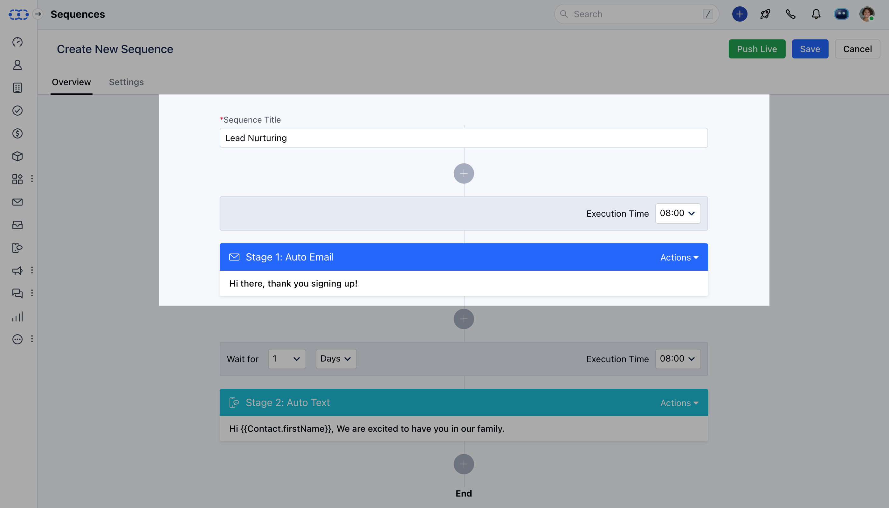Open the more options ellipsis circle icon
The image size is (889, 508).
click(17, 339)
